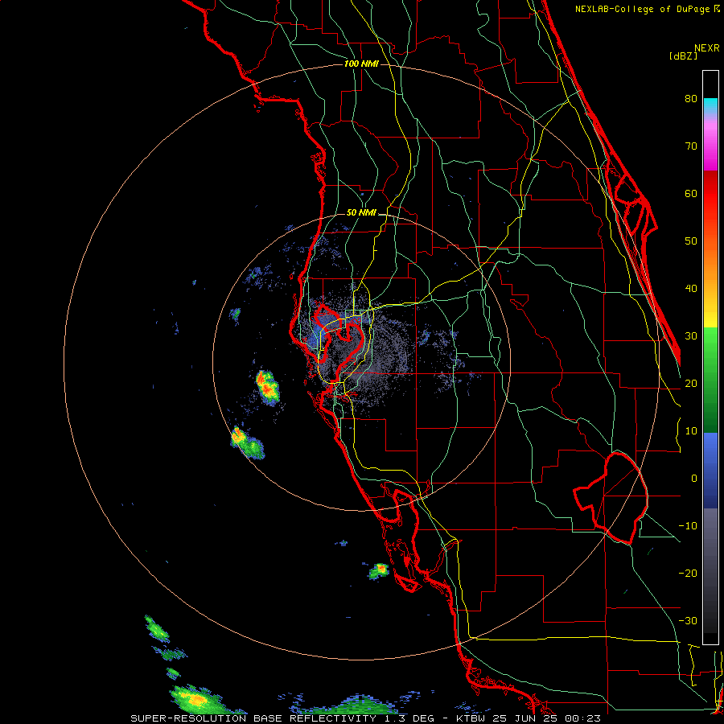Viewport: 724px width, 724px height.
Task: Click the 40 dBZ scale value
Action: pyautogui.click(x=691, y=289)
